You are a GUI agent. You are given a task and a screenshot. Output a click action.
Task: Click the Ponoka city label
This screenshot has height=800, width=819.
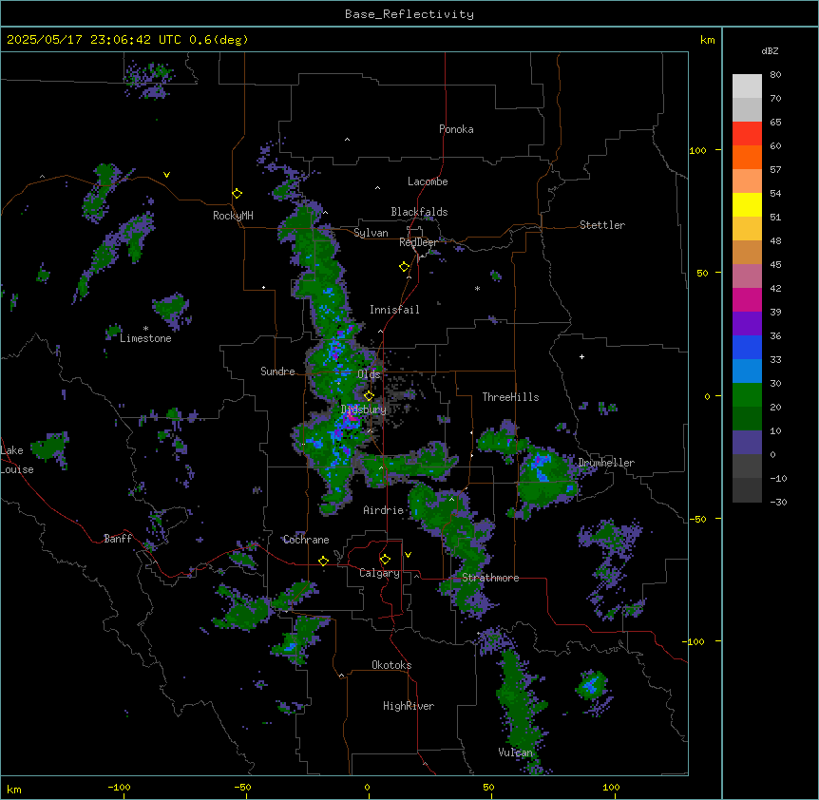pos(456,129)
